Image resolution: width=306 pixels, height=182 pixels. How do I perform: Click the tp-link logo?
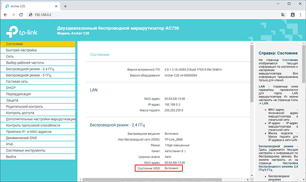coord(22,32)
